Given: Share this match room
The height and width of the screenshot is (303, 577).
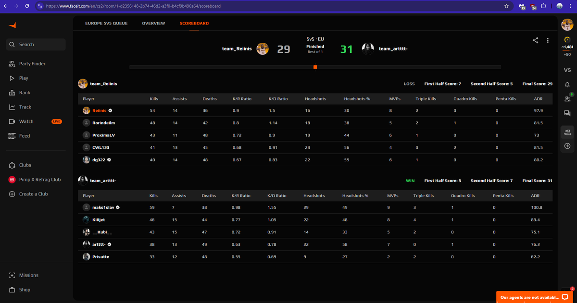Looking at the screenshot, I should (535, 40).
